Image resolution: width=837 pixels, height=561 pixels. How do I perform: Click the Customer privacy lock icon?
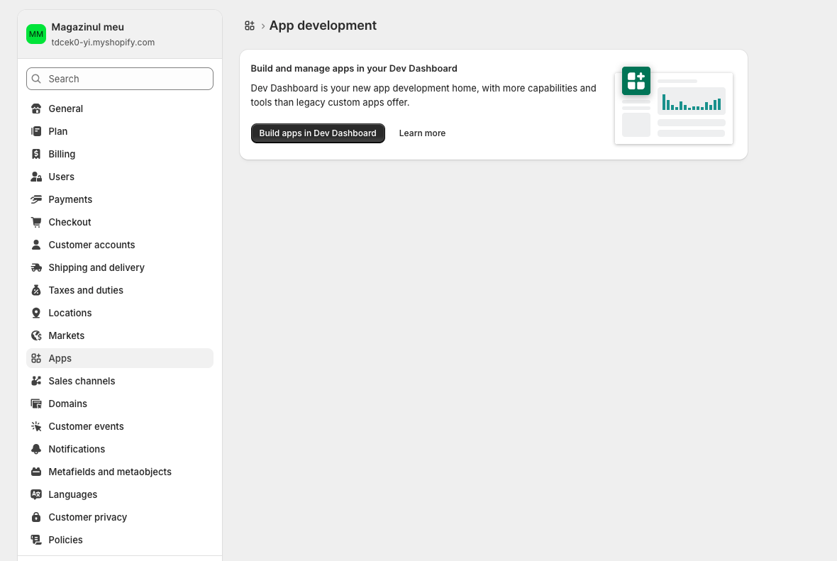(x=36, y=517)
